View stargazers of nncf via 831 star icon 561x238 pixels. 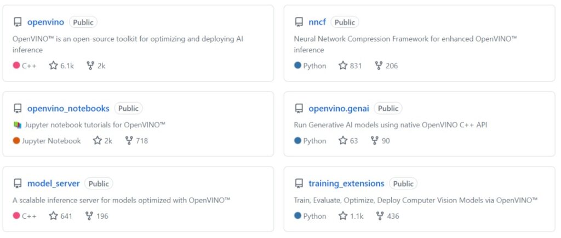[x=343, y=66]
